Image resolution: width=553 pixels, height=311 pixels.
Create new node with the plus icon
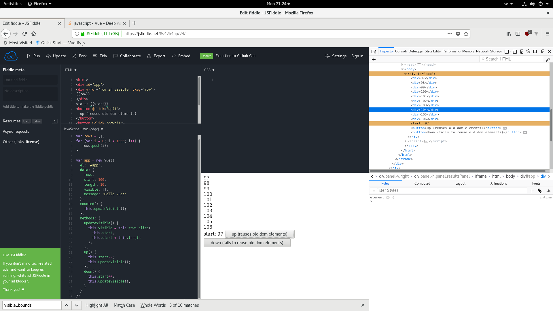coord(374,59)
